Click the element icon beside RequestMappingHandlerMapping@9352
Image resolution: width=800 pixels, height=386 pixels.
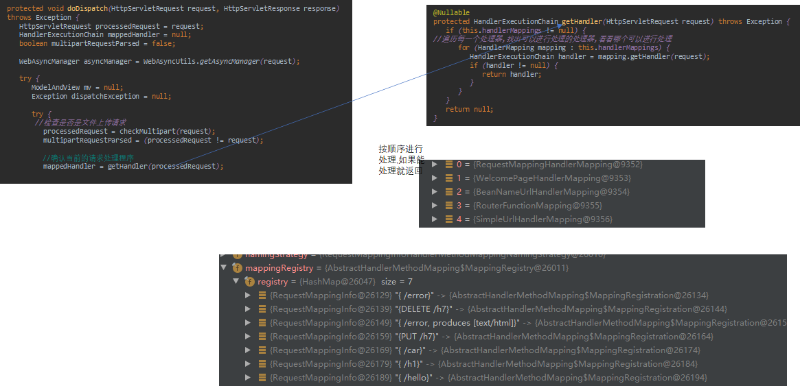coord(448,165)
